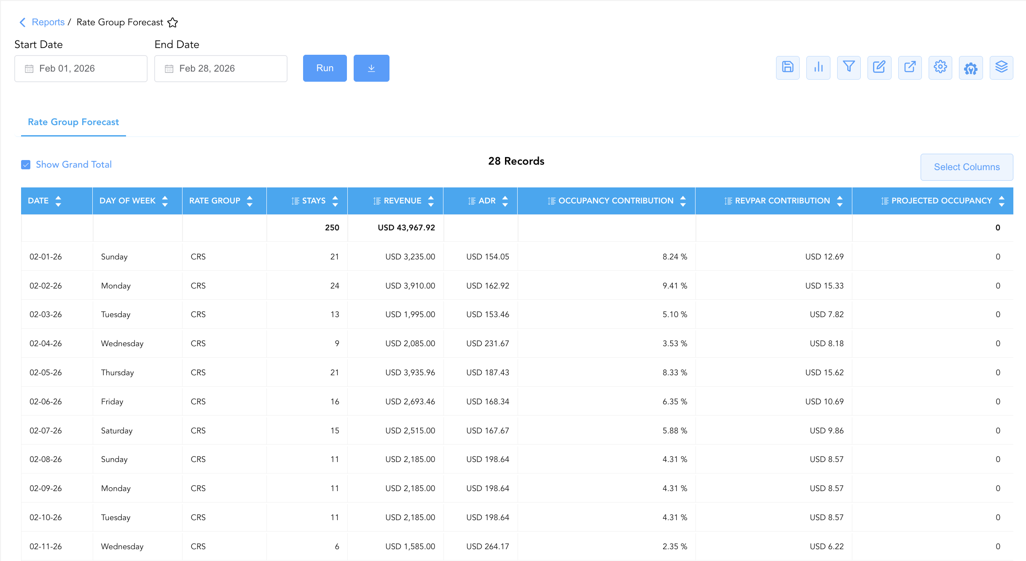Sort by OCCUPANCY CONTRIBUTION column arrows
1026x561 pixels.
pos(683,201)
